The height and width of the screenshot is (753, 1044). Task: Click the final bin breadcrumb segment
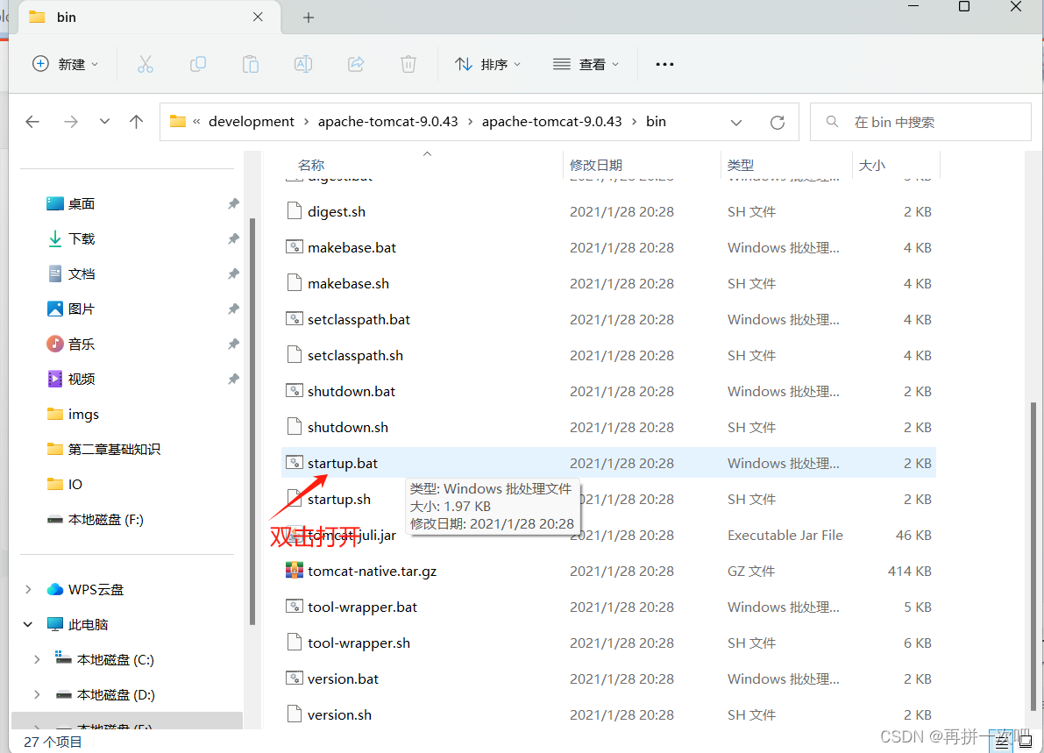click(656, 122)
